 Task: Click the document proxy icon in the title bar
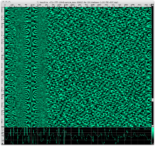[x=38, y=2]
